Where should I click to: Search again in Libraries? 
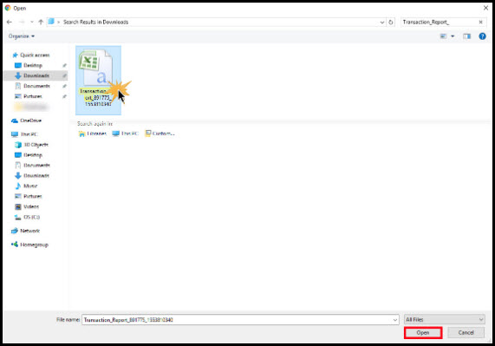click(x=92, y=134)
